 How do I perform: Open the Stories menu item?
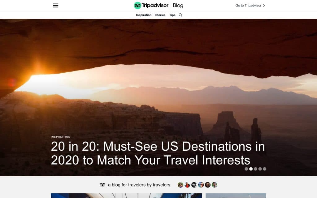click(160, 15)
